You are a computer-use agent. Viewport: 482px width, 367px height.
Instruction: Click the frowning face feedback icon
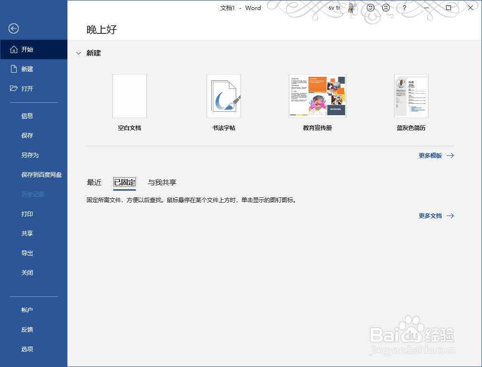pos(386,8)
